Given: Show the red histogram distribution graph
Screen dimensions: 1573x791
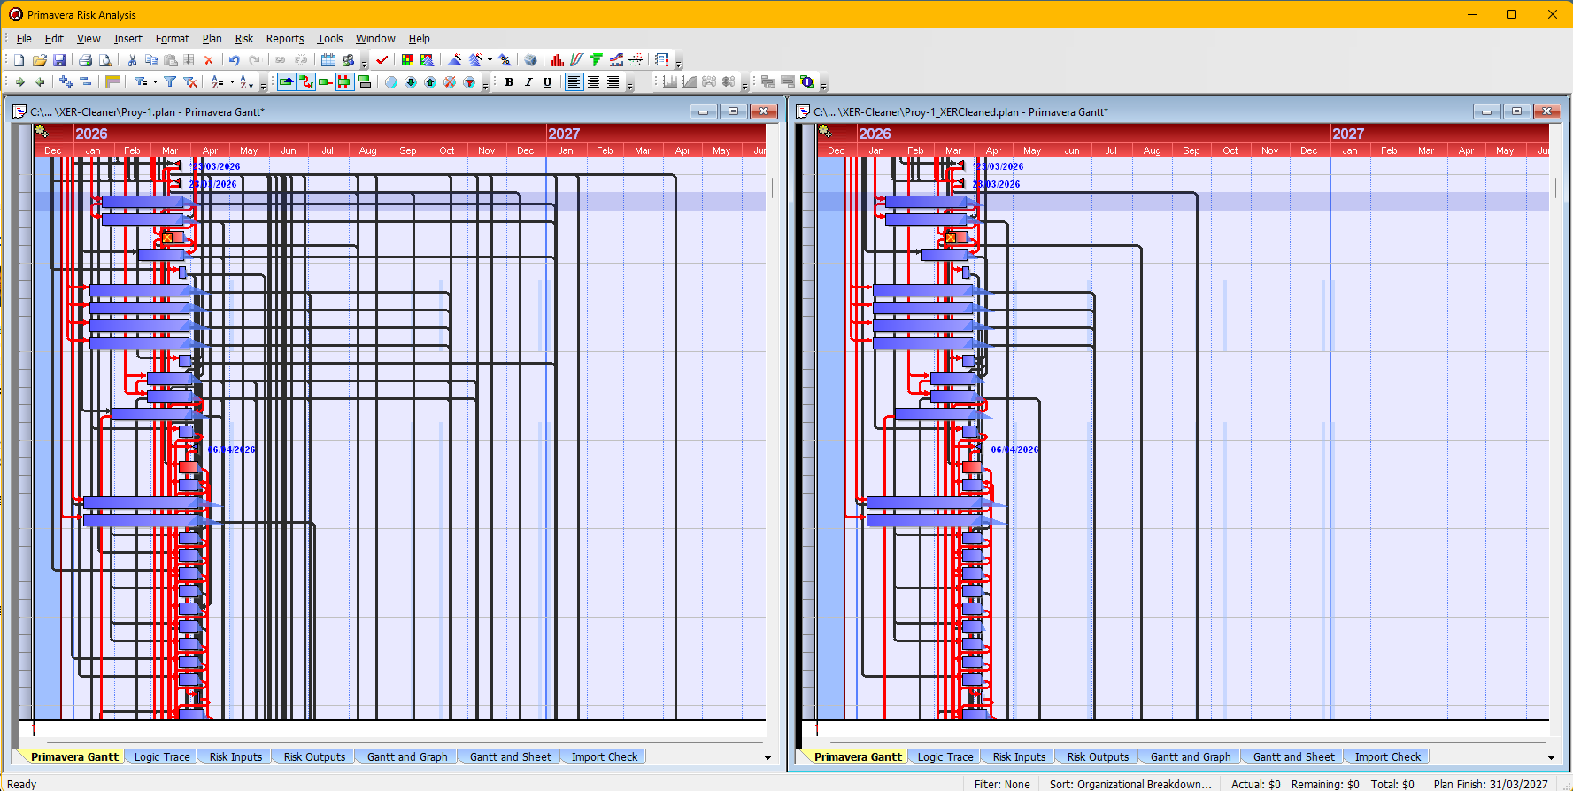Looking at the screenshot, I should 557,60.
